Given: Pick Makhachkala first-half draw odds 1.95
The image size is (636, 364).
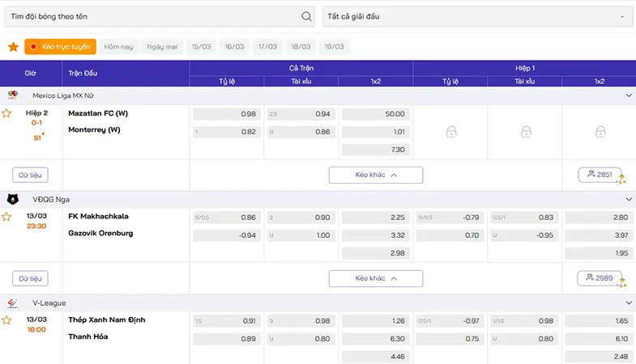Looking at the screenshot, I should click(x=599, y=253).
